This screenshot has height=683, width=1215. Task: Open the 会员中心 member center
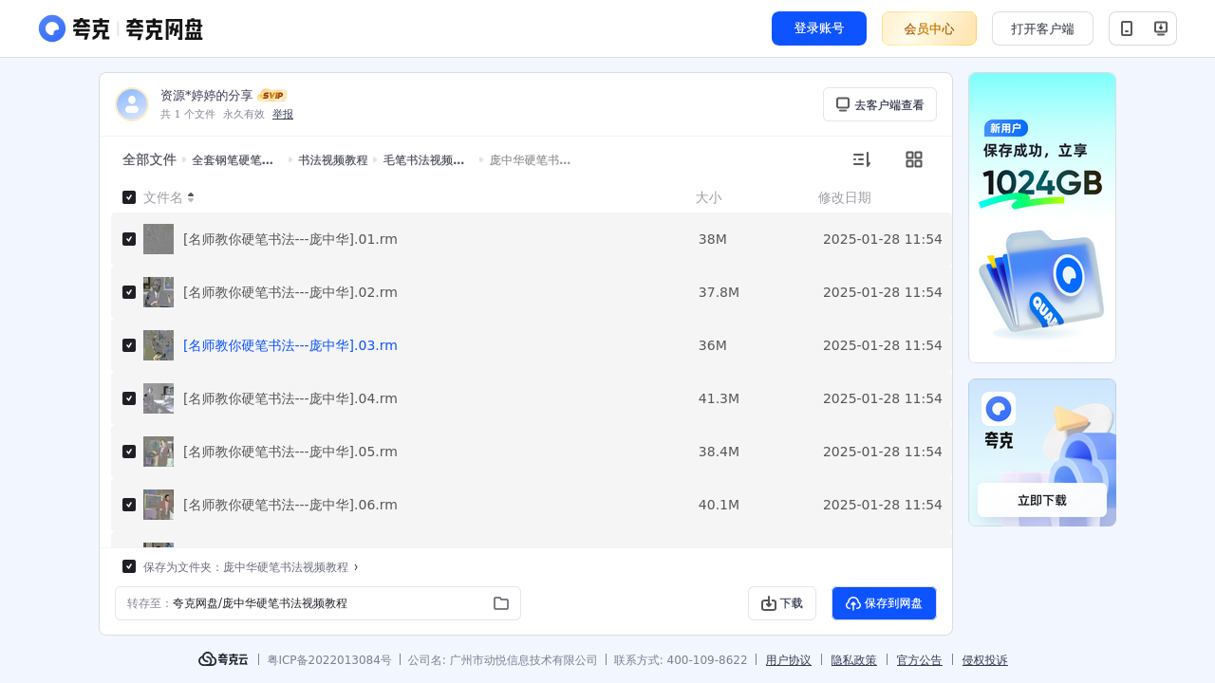click(929, 28)
